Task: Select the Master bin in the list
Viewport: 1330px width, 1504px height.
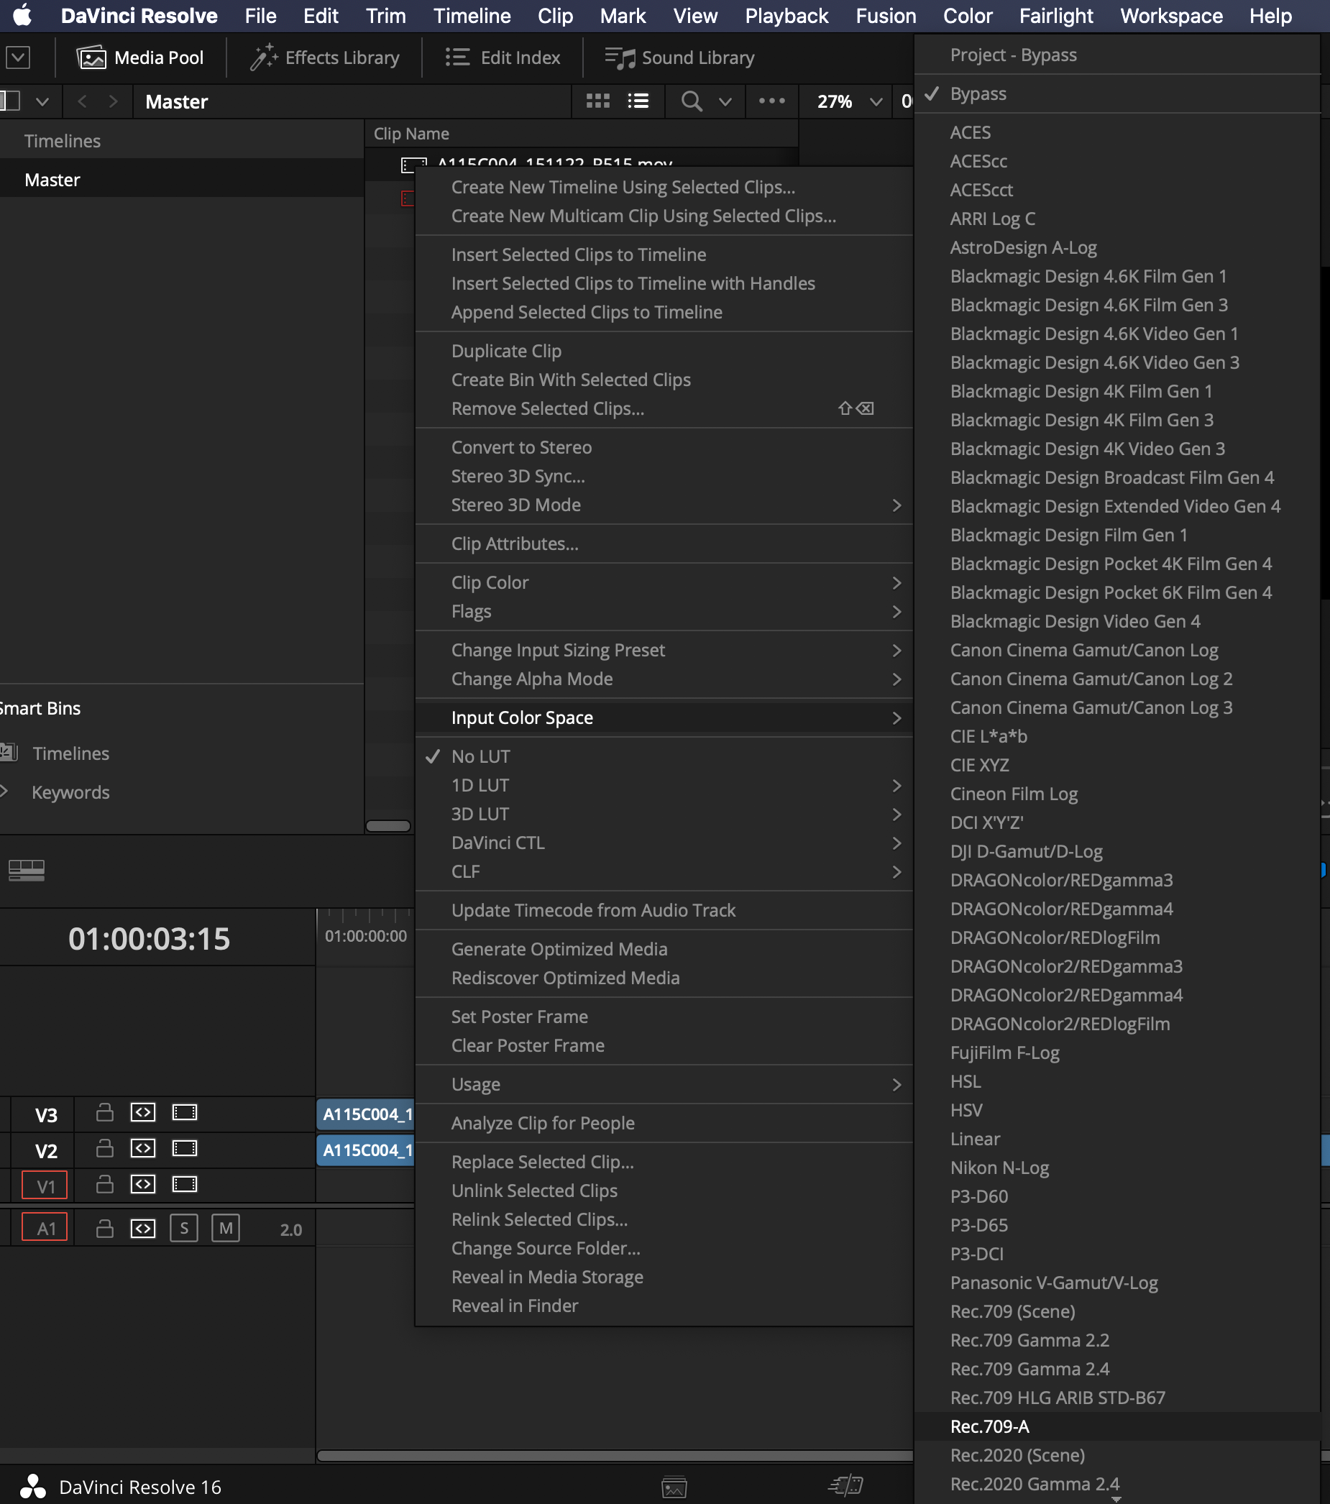Action: click(182, 180)
